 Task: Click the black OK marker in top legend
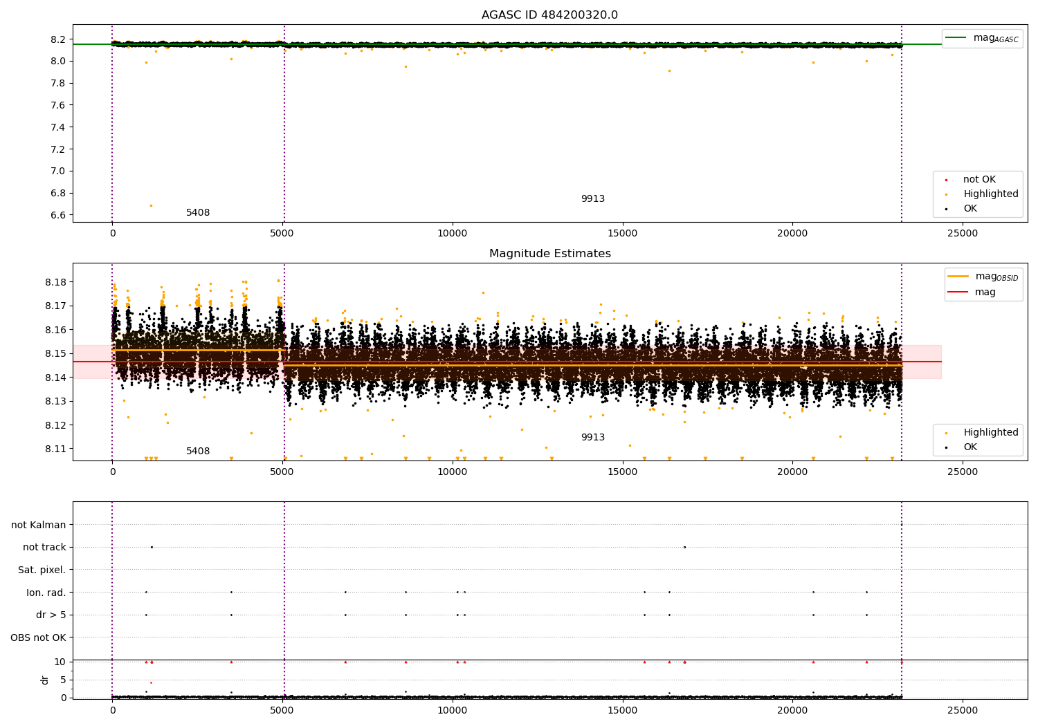pos(947,209)
